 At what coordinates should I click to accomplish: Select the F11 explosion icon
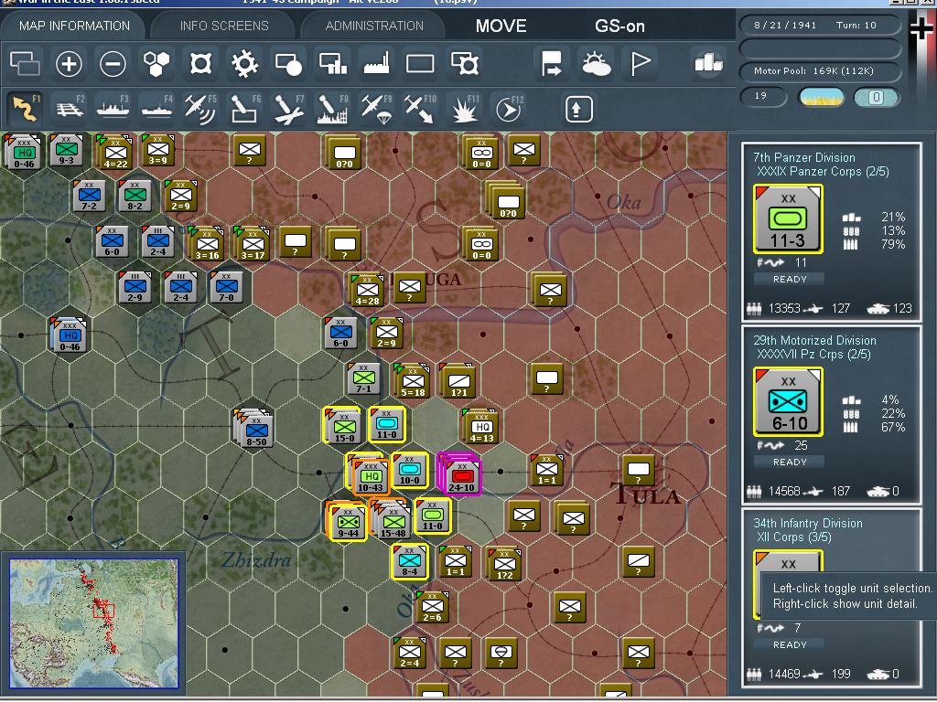click(464, 109)
